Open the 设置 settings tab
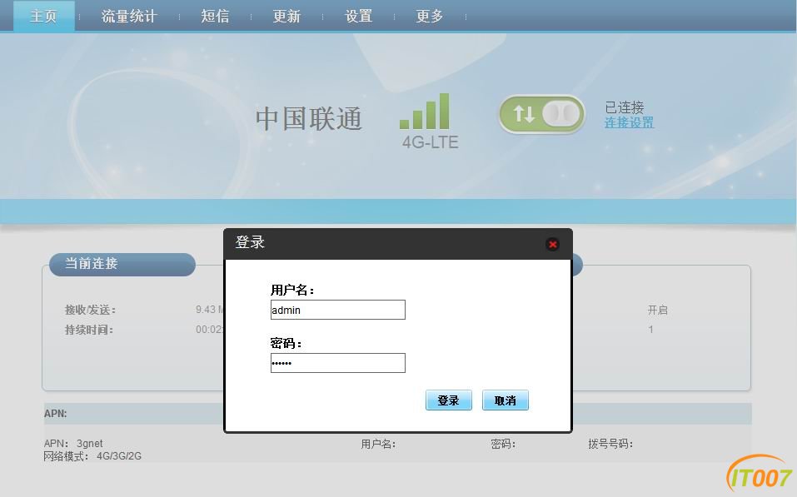 (x=359, y=17)
